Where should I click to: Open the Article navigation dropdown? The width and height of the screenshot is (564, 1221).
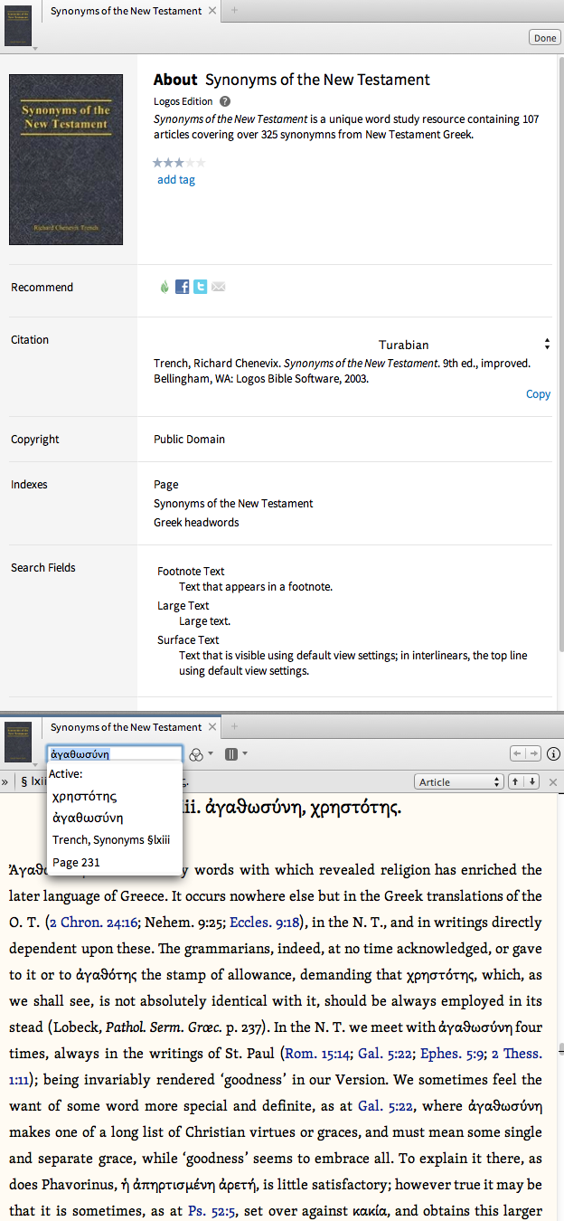[459, 781]
